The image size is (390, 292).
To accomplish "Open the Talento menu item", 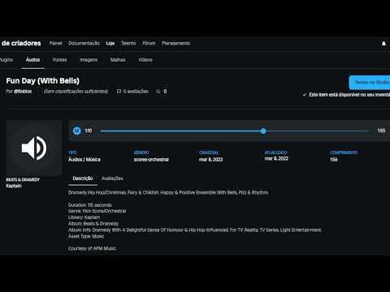I will pyautogui.click(x=128, y=43).
